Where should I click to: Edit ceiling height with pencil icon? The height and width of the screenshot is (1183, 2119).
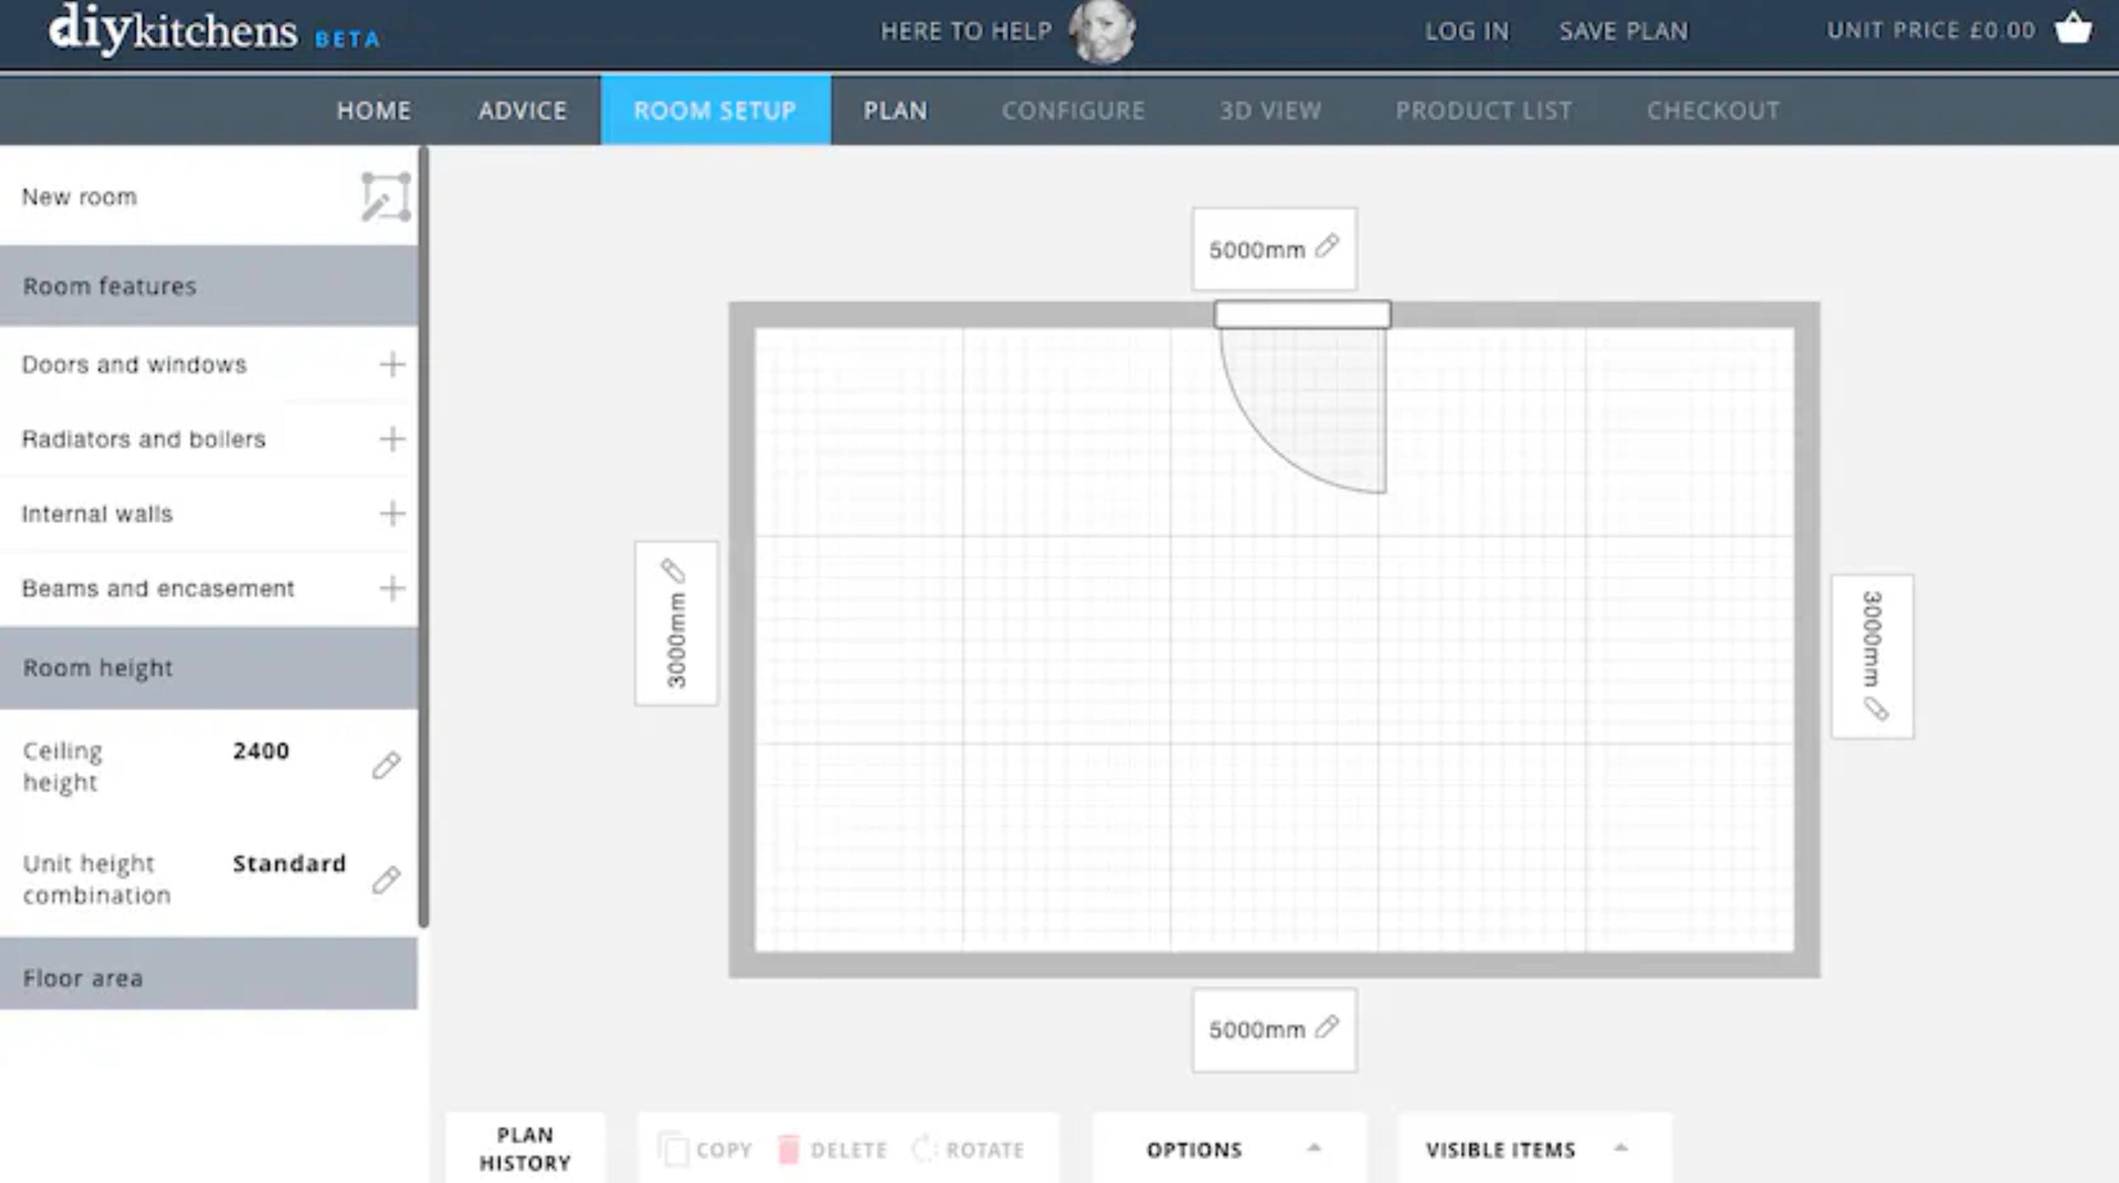point(386,765)
